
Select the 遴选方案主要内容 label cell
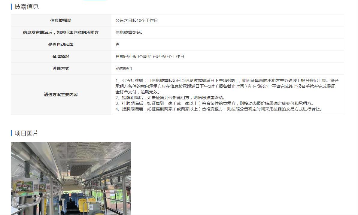(61, 95)
